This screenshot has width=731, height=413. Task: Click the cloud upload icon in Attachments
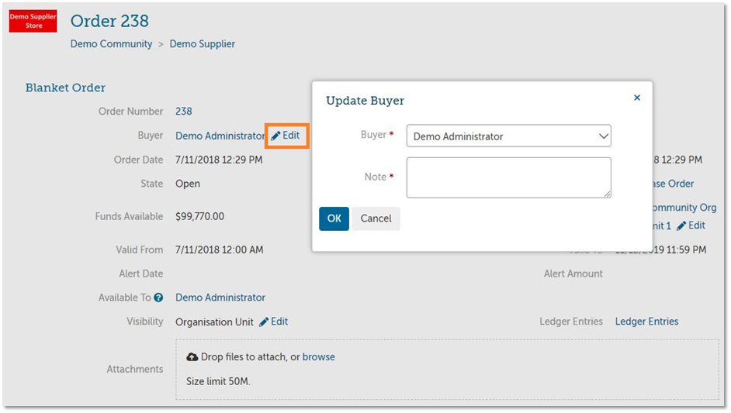point(192,357)
